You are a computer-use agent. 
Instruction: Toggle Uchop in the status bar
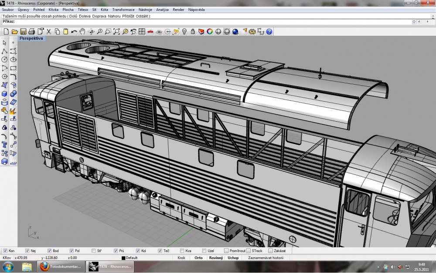point(233,258)
